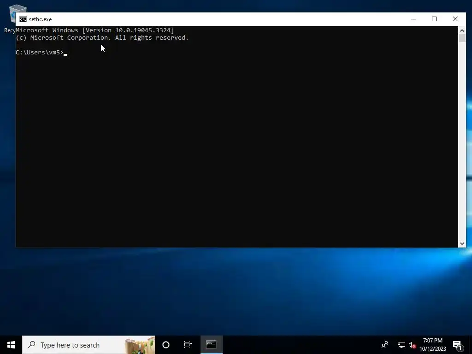472x354 pixels.
Task: Click the console scrollbar up arrow
Action: 462,30
